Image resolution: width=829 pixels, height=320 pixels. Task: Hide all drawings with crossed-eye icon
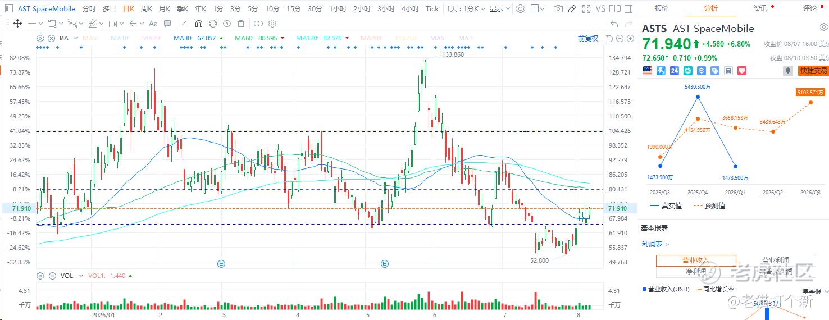point(226,24)
